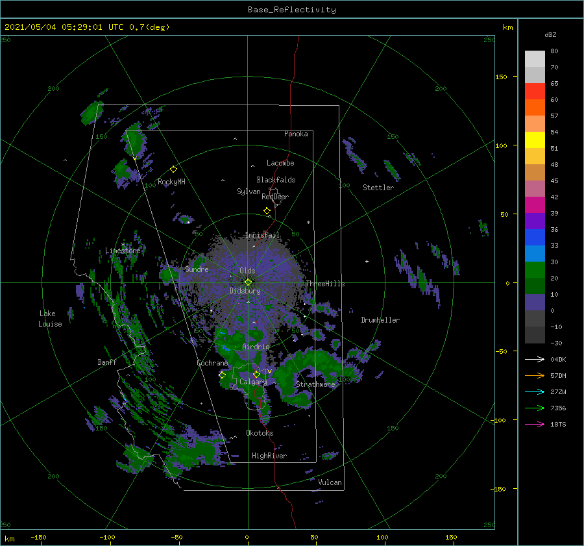Click the Calgary city label

pyautogui.click(x=253, y=382)
